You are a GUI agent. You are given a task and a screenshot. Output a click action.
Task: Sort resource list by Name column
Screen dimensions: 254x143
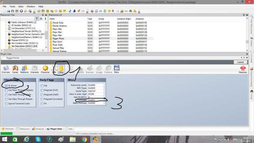click(x=68, y=19)
